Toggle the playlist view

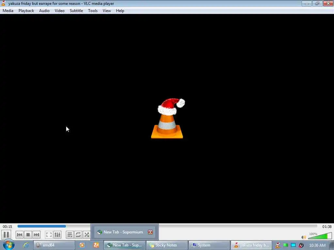[70, 235]
